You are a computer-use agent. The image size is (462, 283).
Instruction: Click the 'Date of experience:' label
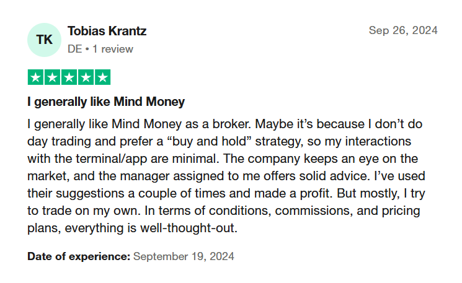(x=79, y=256)
